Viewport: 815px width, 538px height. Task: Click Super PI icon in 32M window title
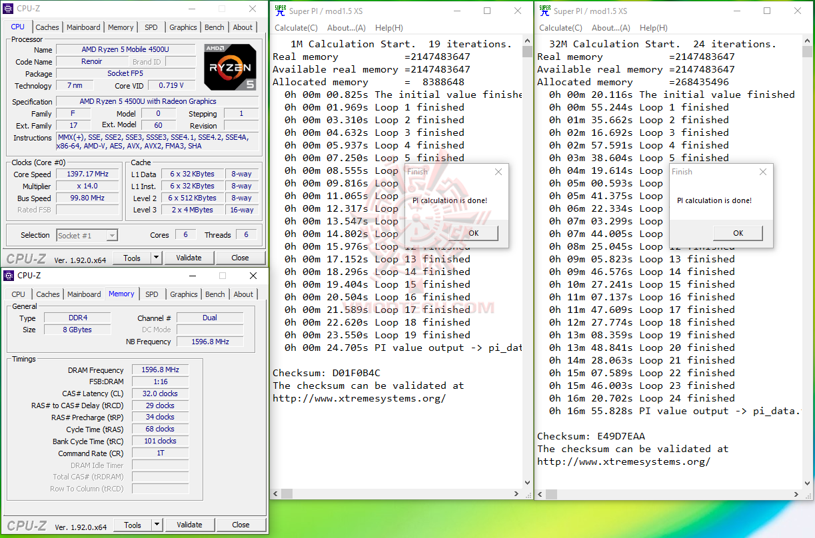pos(546,11)
